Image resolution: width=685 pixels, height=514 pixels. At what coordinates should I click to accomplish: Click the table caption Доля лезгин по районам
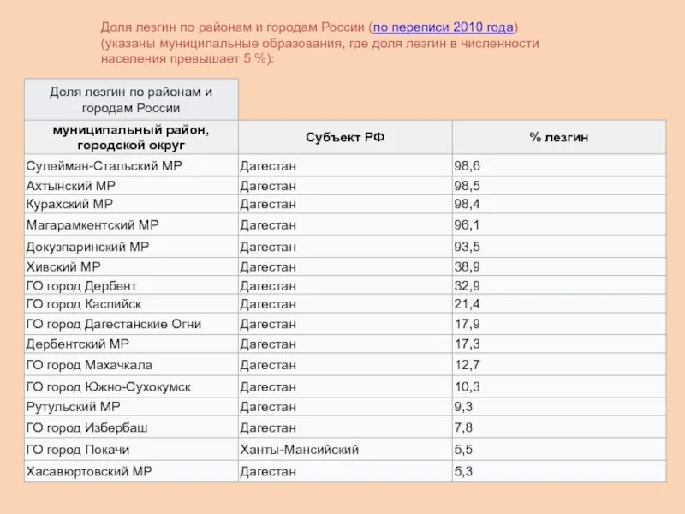pos(131,99)
